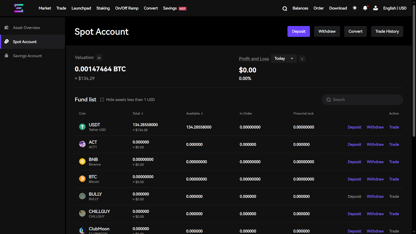Image resolution: width=416 pixels, height=234 pixels.
Task: Click the BNB coin icon
Action: [82, 161]
